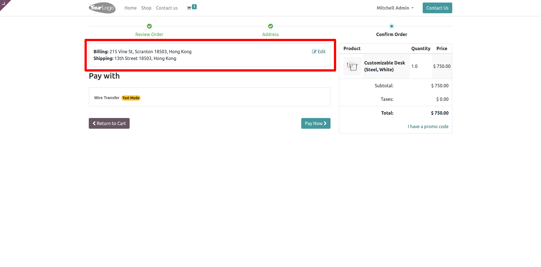Open Contact us menu item
The width and height of the screenshot is (541, 267).
tap(167, 8)
